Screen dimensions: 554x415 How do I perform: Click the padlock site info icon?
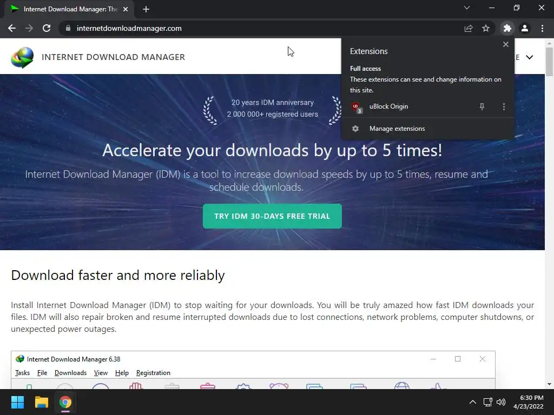68,28
